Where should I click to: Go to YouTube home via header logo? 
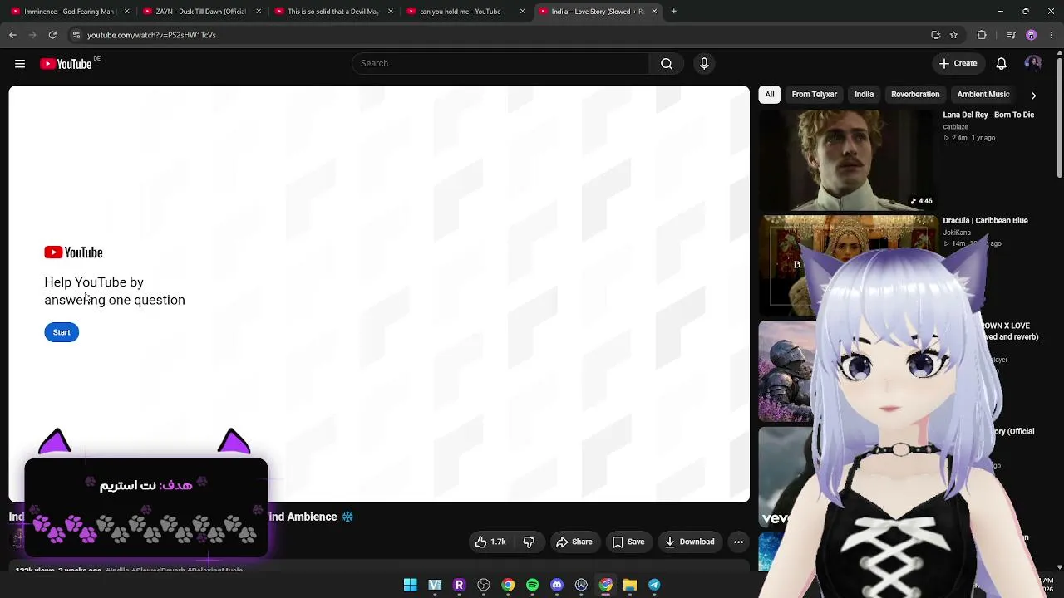[66, 64]
